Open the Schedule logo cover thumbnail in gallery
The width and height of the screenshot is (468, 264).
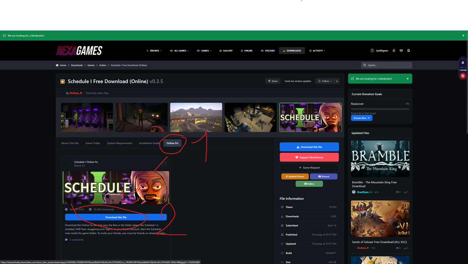[310, 117]
